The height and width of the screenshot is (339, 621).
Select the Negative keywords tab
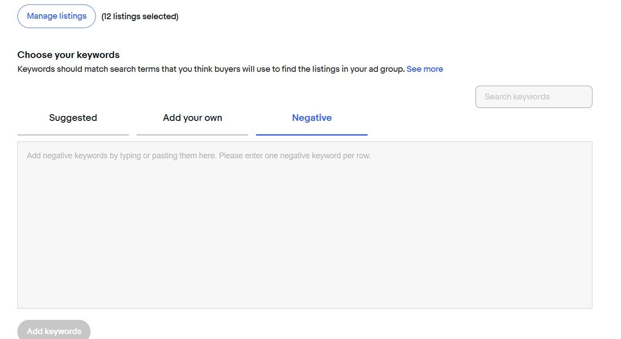pos(312,118)
